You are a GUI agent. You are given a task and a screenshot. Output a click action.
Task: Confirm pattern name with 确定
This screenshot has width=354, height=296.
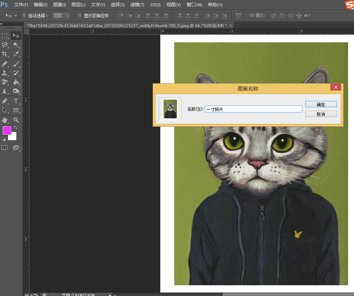coord(321,104)
